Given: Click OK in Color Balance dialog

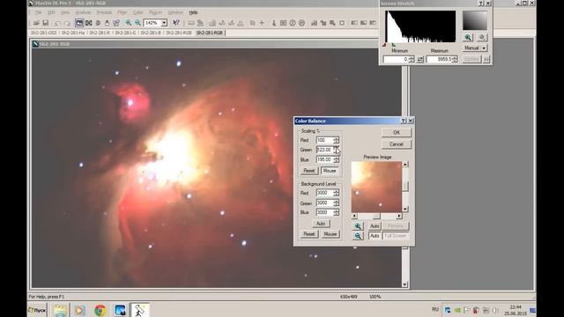Looking at the screenshot, I should tap(397, 133).
